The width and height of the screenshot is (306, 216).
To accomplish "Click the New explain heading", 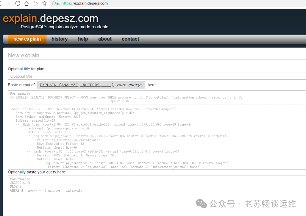I will click(24, 56).
